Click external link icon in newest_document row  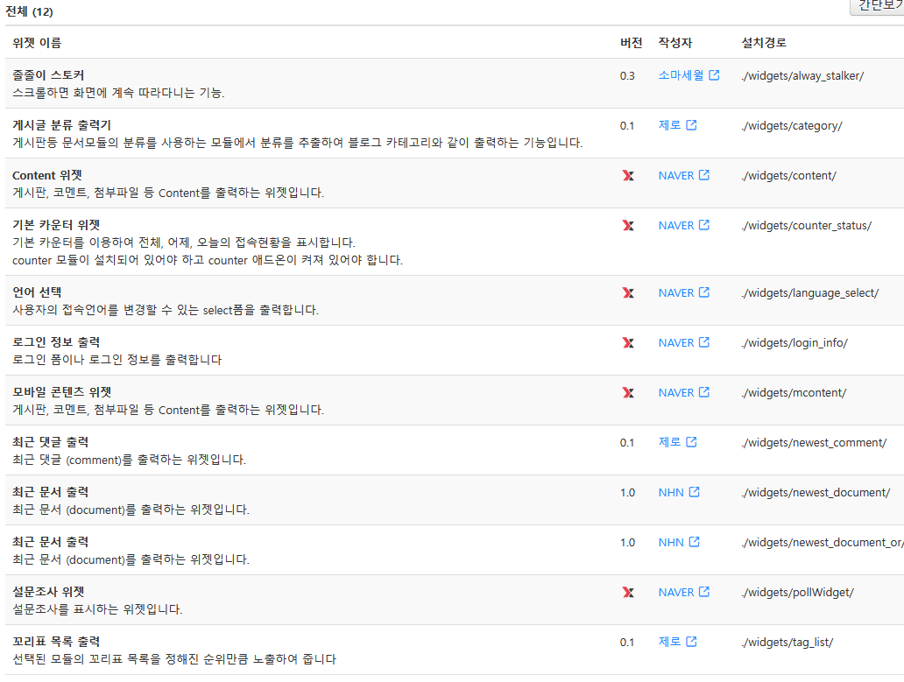pos(694,492)
